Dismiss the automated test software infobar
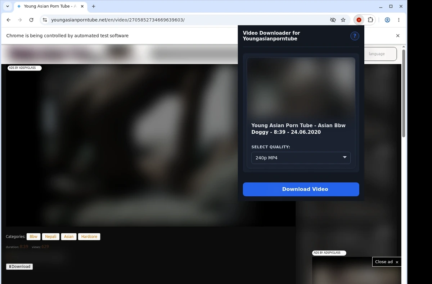The width and height of the screenshot is (432, 284). [x=398, y=36]
